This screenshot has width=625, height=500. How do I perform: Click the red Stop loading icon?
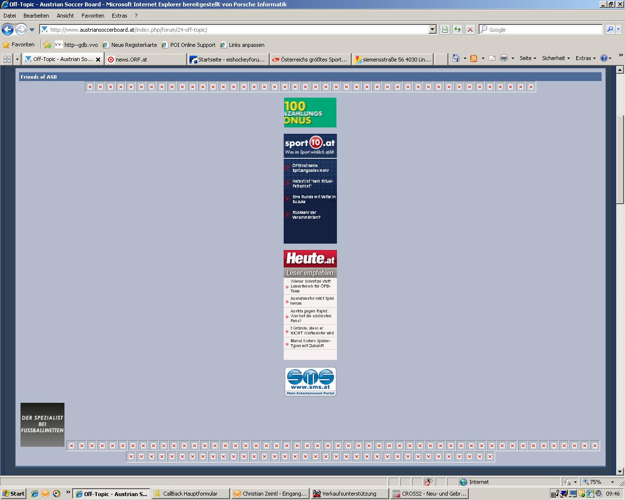470,30
